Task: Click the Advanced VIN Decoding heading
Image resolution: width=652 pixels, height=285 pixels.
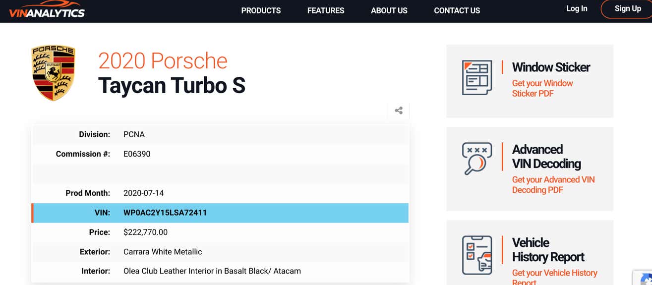Action: [x=546, y=156]
